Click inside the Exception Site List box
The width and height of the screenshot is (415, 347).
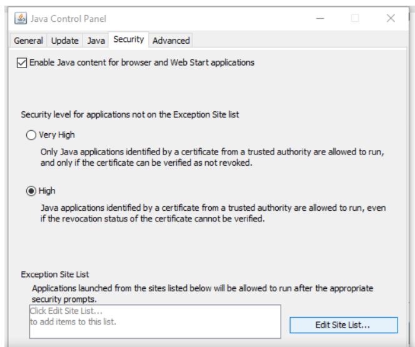(155, 321)
